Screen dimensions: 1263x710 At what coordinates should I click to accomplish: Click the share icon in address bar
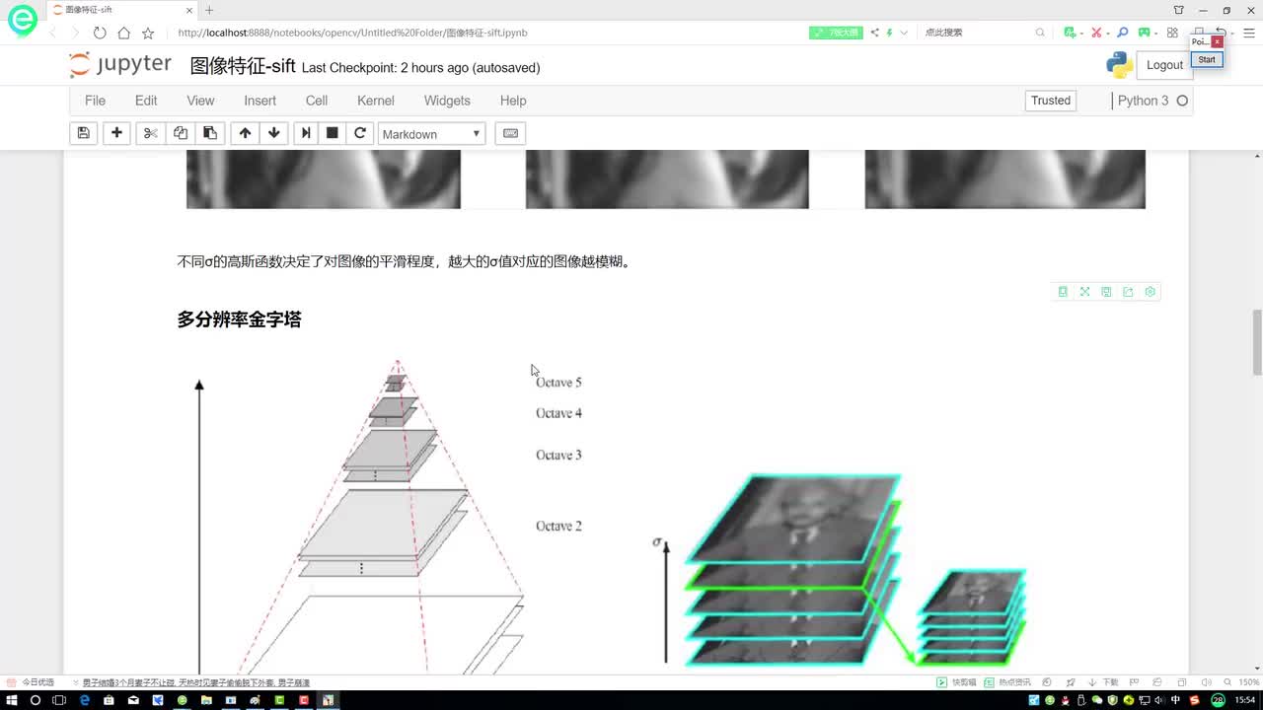tap(874, 33)
